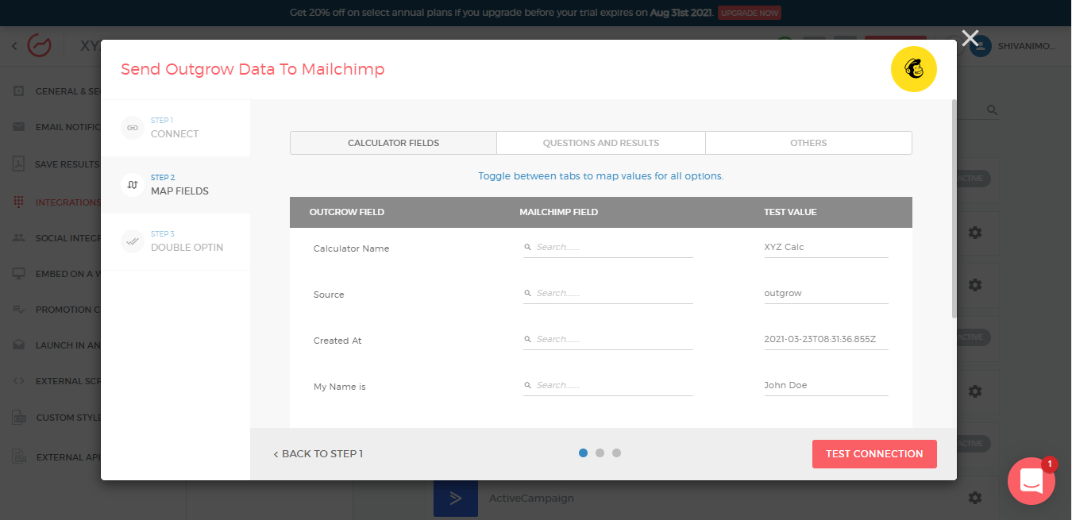Open Mailchimp field search for Calculator Name
The image size is (1072, 520).
point(607,248)
